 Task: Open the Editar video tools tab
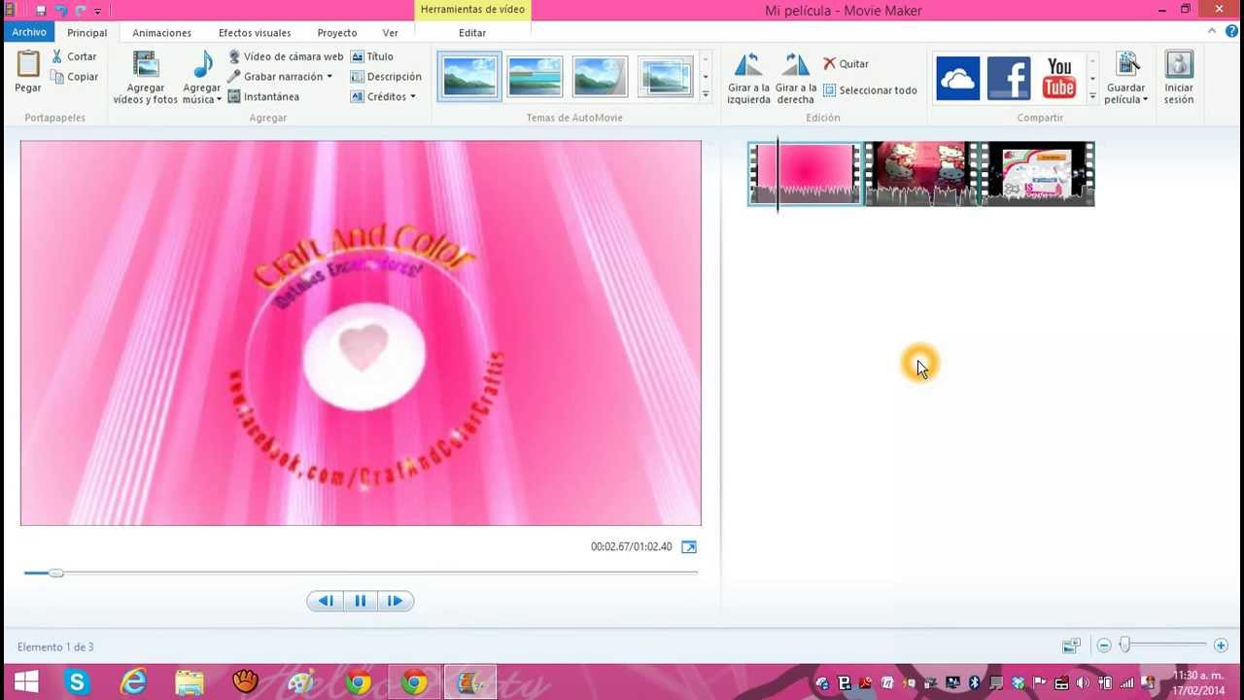(472, 32)
